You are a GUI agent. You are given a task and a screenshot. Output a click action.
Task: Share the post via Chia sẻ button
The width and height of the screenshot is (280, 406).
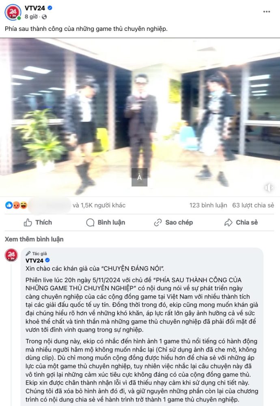(x=241, y=222)
